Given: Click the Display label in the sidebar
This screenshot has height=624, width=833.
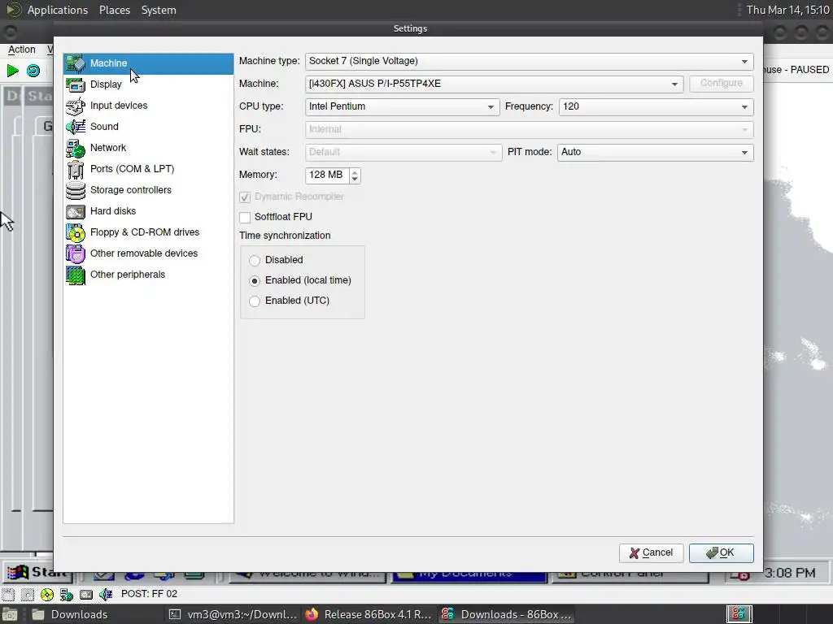Looking at the screenshot, I should pos(106,84).
